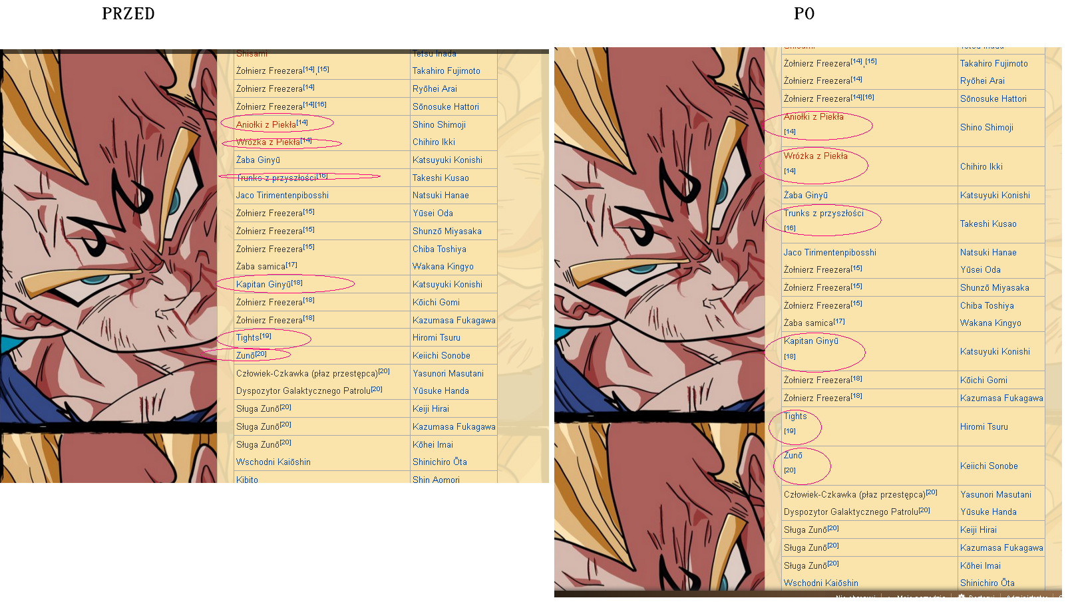Viewport: 1070px width, 608px height.
Task: Open Jaco Tirimentenpibosshi link in PO screenshot
Action: 830,253
